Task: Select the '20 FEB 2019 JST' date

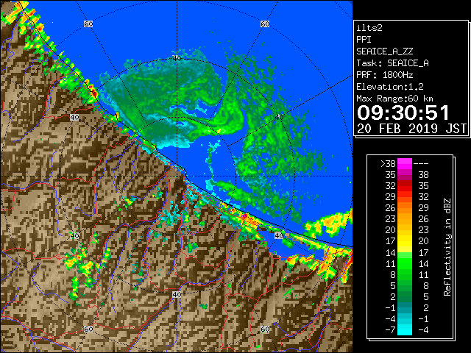Action: (x=411, y=129)
